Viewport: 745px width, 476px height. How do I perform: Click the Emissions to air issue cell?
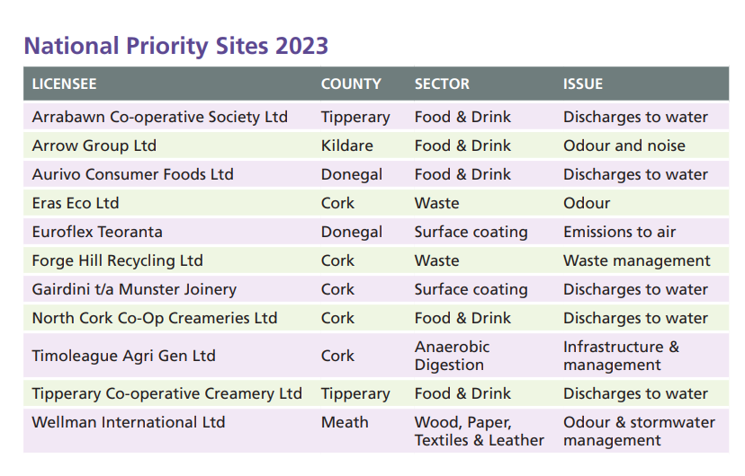click(x=619, y=232)
